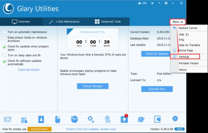Open the pie chart disk analysis icon
This screenshot has width=208, height=133.
click(74, 119)
